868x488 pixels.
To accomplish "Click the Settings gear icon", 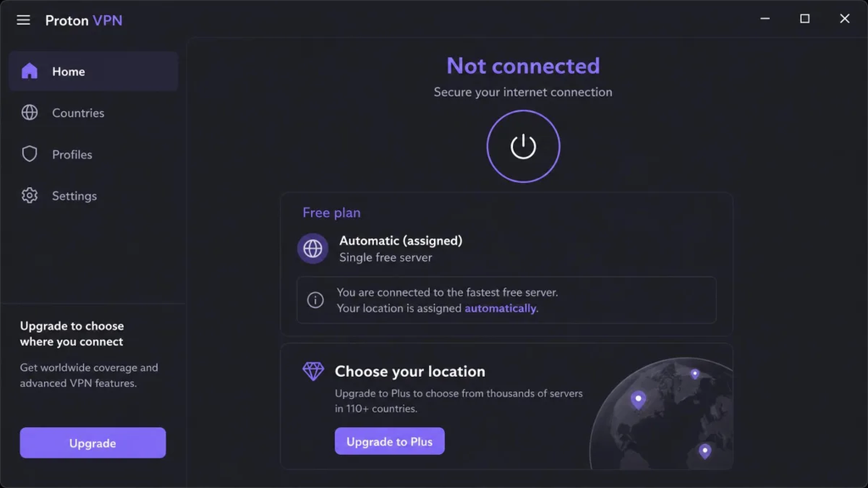I will point(30,196).
